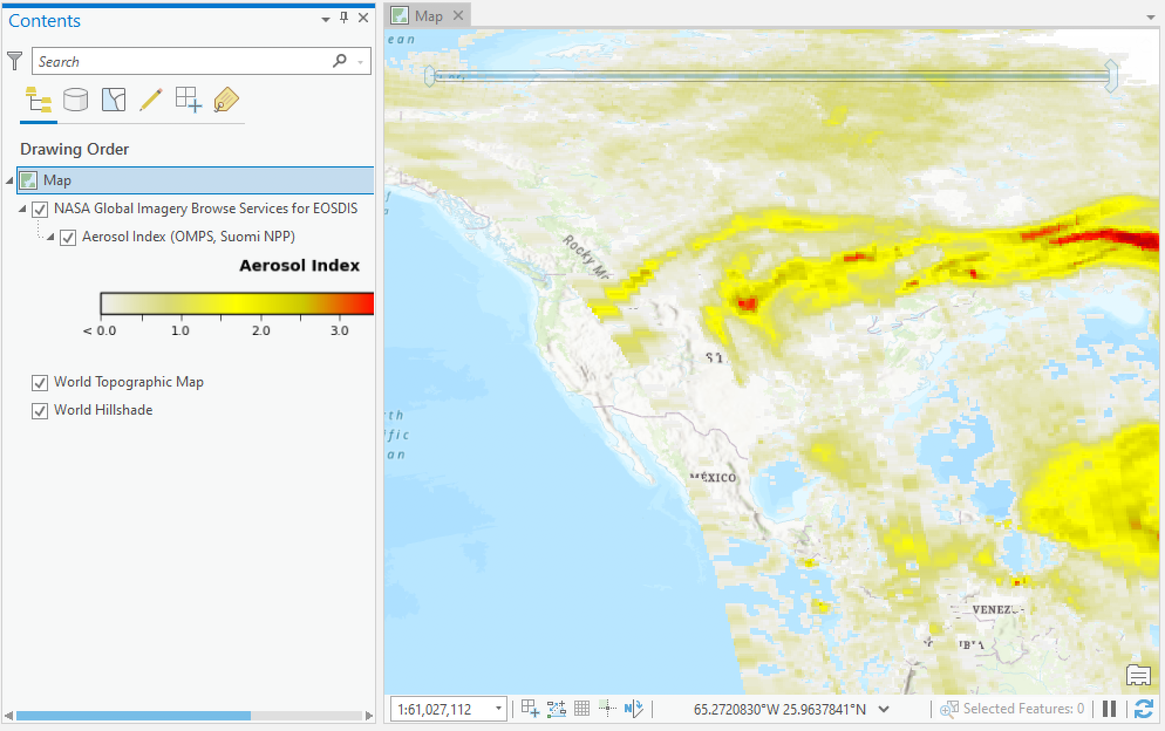Expand the NASA Global Imagery Browse Services group
The width and height of the screenshot is (1165, 731).
23,207
